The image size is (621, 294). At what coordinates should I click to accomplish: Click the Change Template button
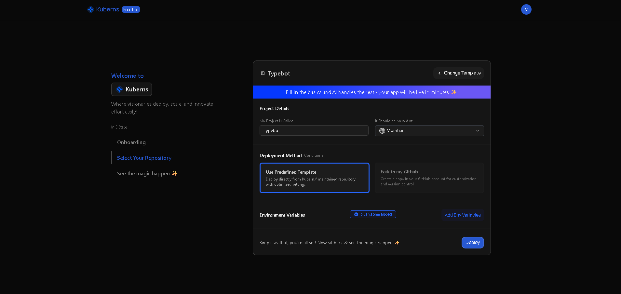[458, 73]
